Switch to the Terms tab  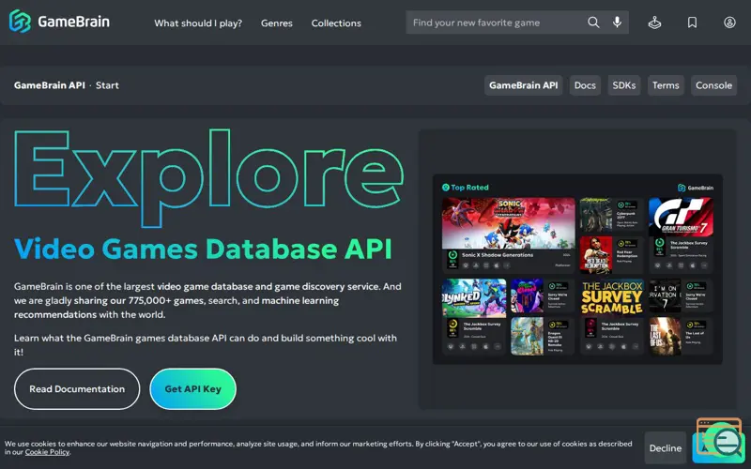[666, 85]
